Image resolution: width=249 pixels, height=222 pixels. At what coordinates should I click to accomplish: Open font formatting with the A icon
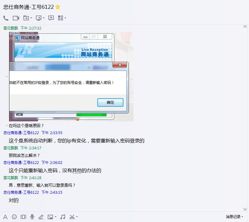(6, 217)
